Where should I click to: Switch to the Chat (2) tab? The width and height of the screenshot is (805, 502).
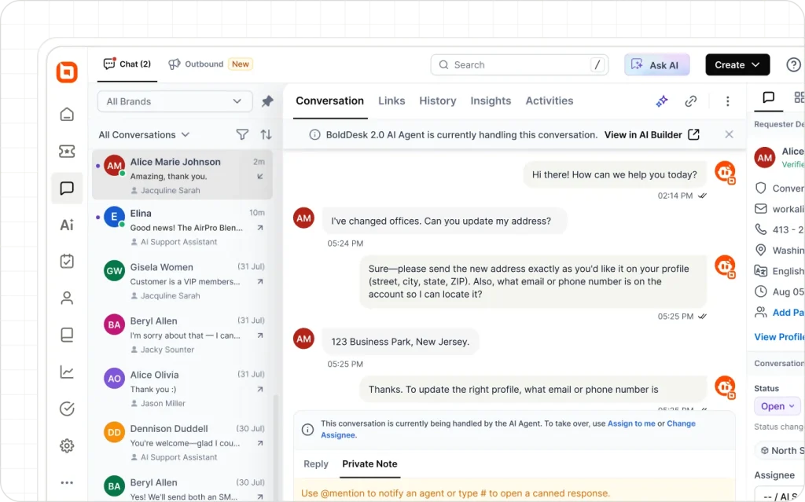(127, 64)
